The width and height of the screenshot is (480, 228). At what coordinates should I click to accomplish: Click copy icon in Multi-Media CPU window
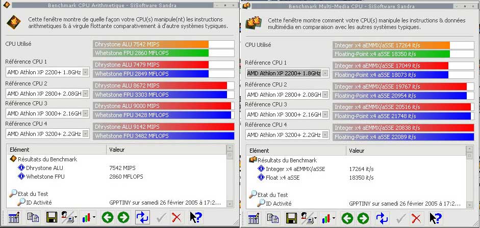click(273, 218)
